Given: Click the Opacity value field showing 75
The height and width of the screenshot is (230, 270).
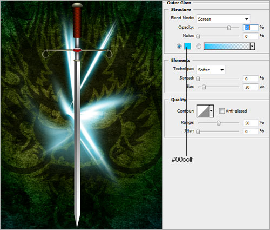Looking at the screenshot, I should (x=251, y=28).
